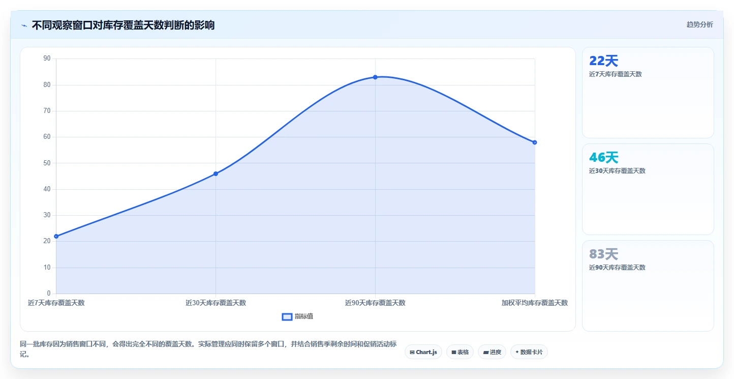This screenshot has width=734, height=379.
Task: Select the 表格 tag chip
Action: tap(460, 352)
